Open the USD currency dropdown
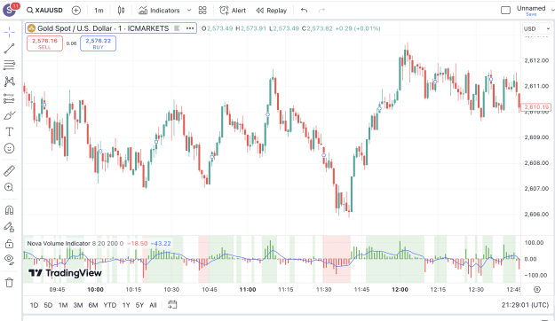Viewport: 555px width, 321px height. (x=536, y=28)
